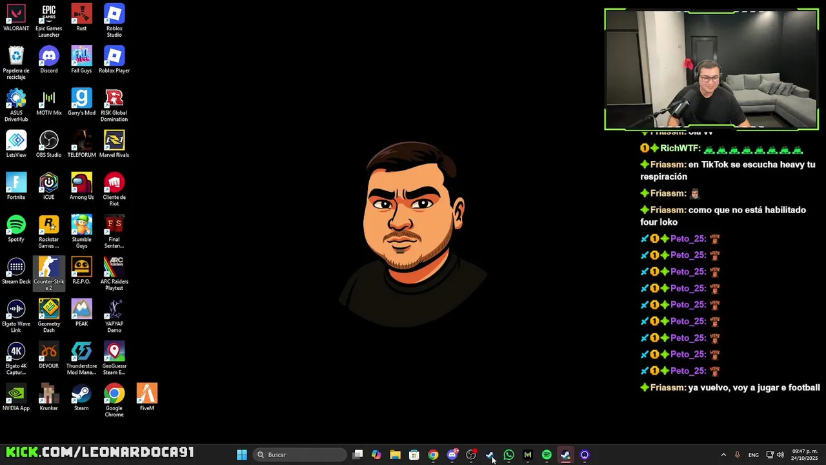The image size is (826, 465).
Task: Open Papelera de reciclaje icon
Action: point(16,63)
